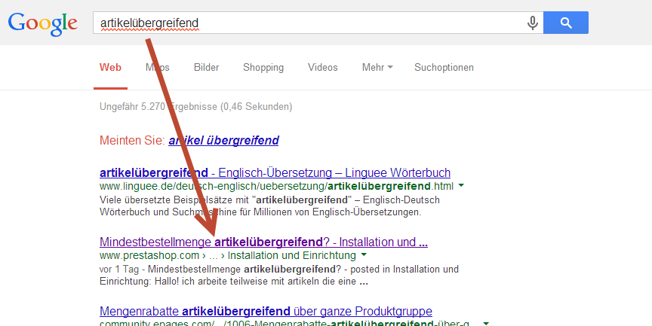Image resolution: width=652 pixels, height=326 pixels.
Task: Click the www.linguee.de green URL text
Action: [x=276, y=186]
